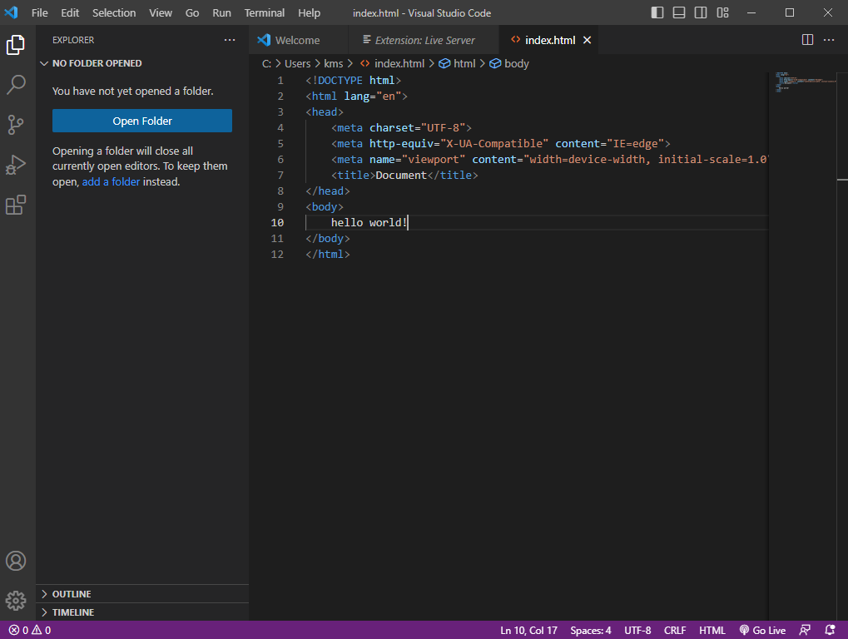Click the Document title text on line 7
The image size is (848, 639).
coord(401,175)
